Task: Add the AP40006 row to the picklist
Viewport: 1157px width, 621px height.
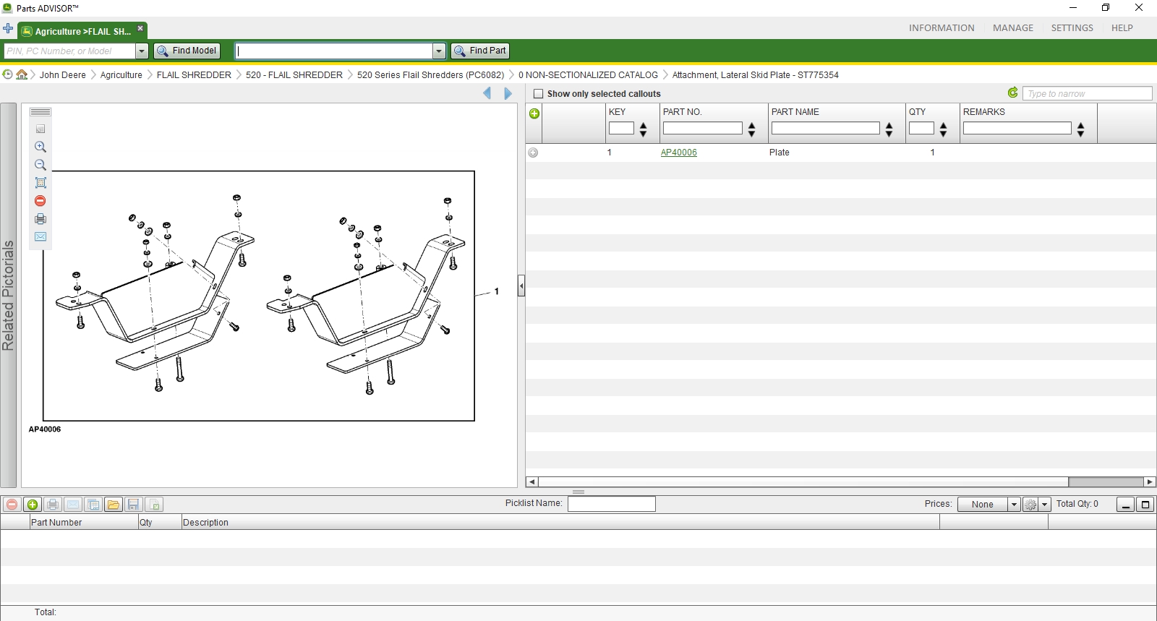Action: click(x=533, y=153)
